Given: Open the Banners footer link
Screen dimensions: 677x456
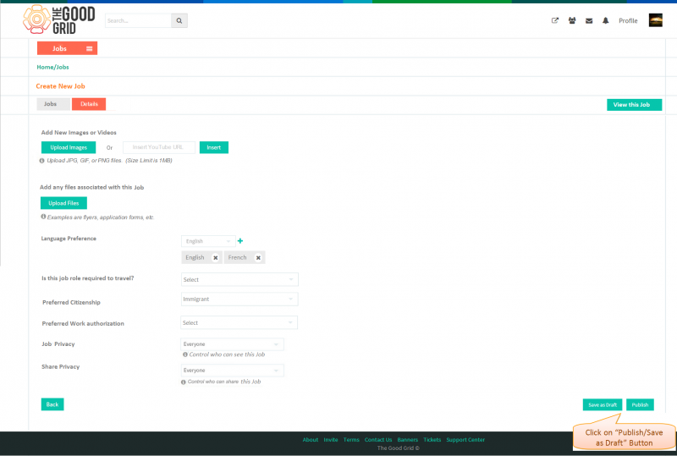Looking at the screenshot, I should click(408, 440).
